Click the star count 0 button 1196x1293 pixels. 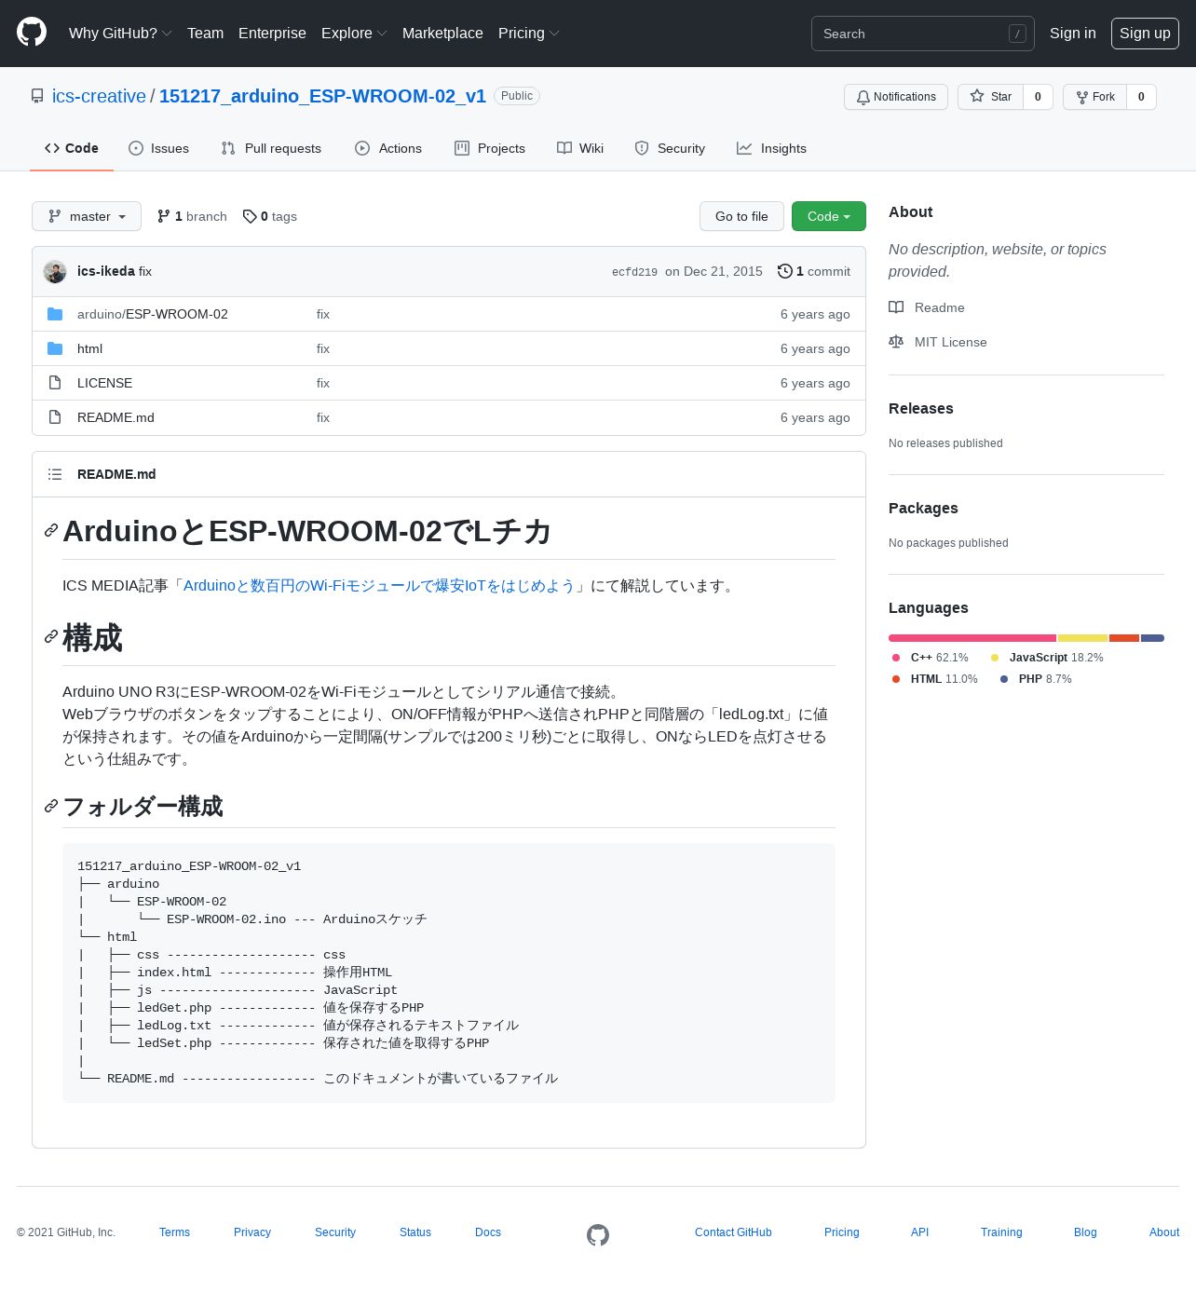[x=1038, y=97]
